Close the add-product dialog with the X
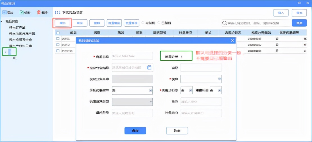 click(x=232, y=40)
